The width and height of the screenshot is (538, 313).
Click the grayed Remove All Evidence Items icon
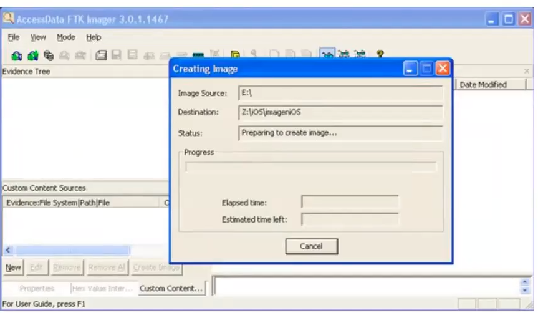(x=80, y=55)
